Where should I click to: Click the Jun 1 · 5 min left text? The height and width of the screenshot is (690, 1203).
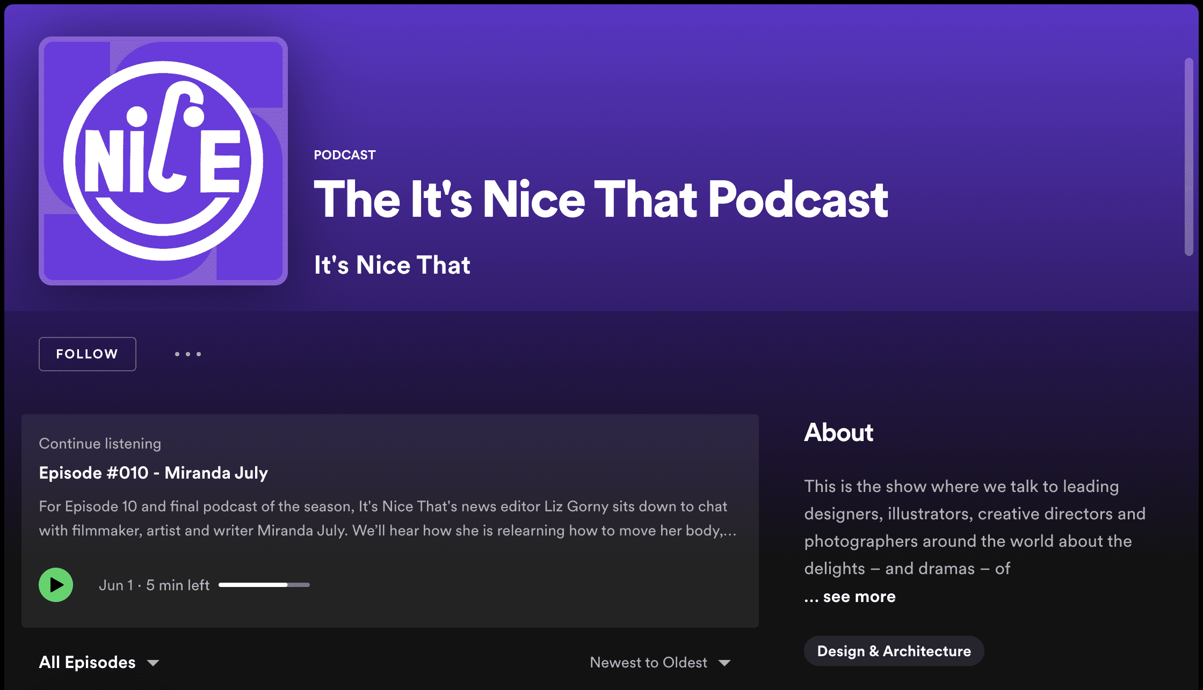click(154, 585)
